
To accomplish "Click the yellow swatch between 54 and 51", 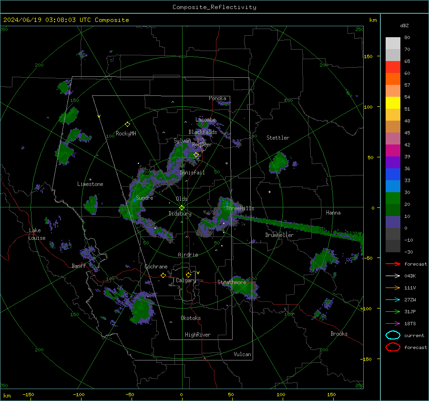I will (x=393, y=103).
